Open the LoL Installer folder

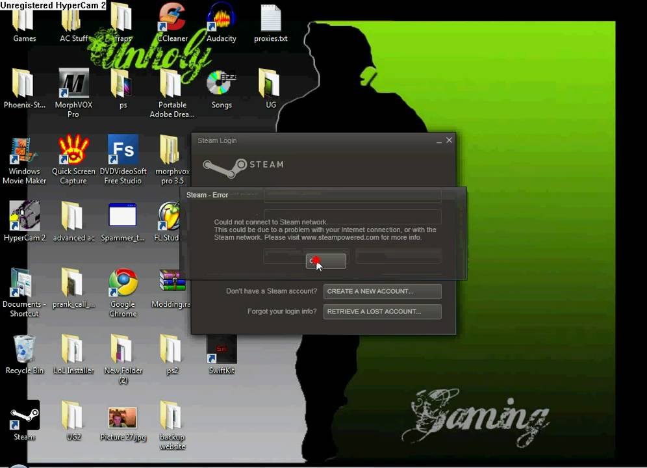73,354
